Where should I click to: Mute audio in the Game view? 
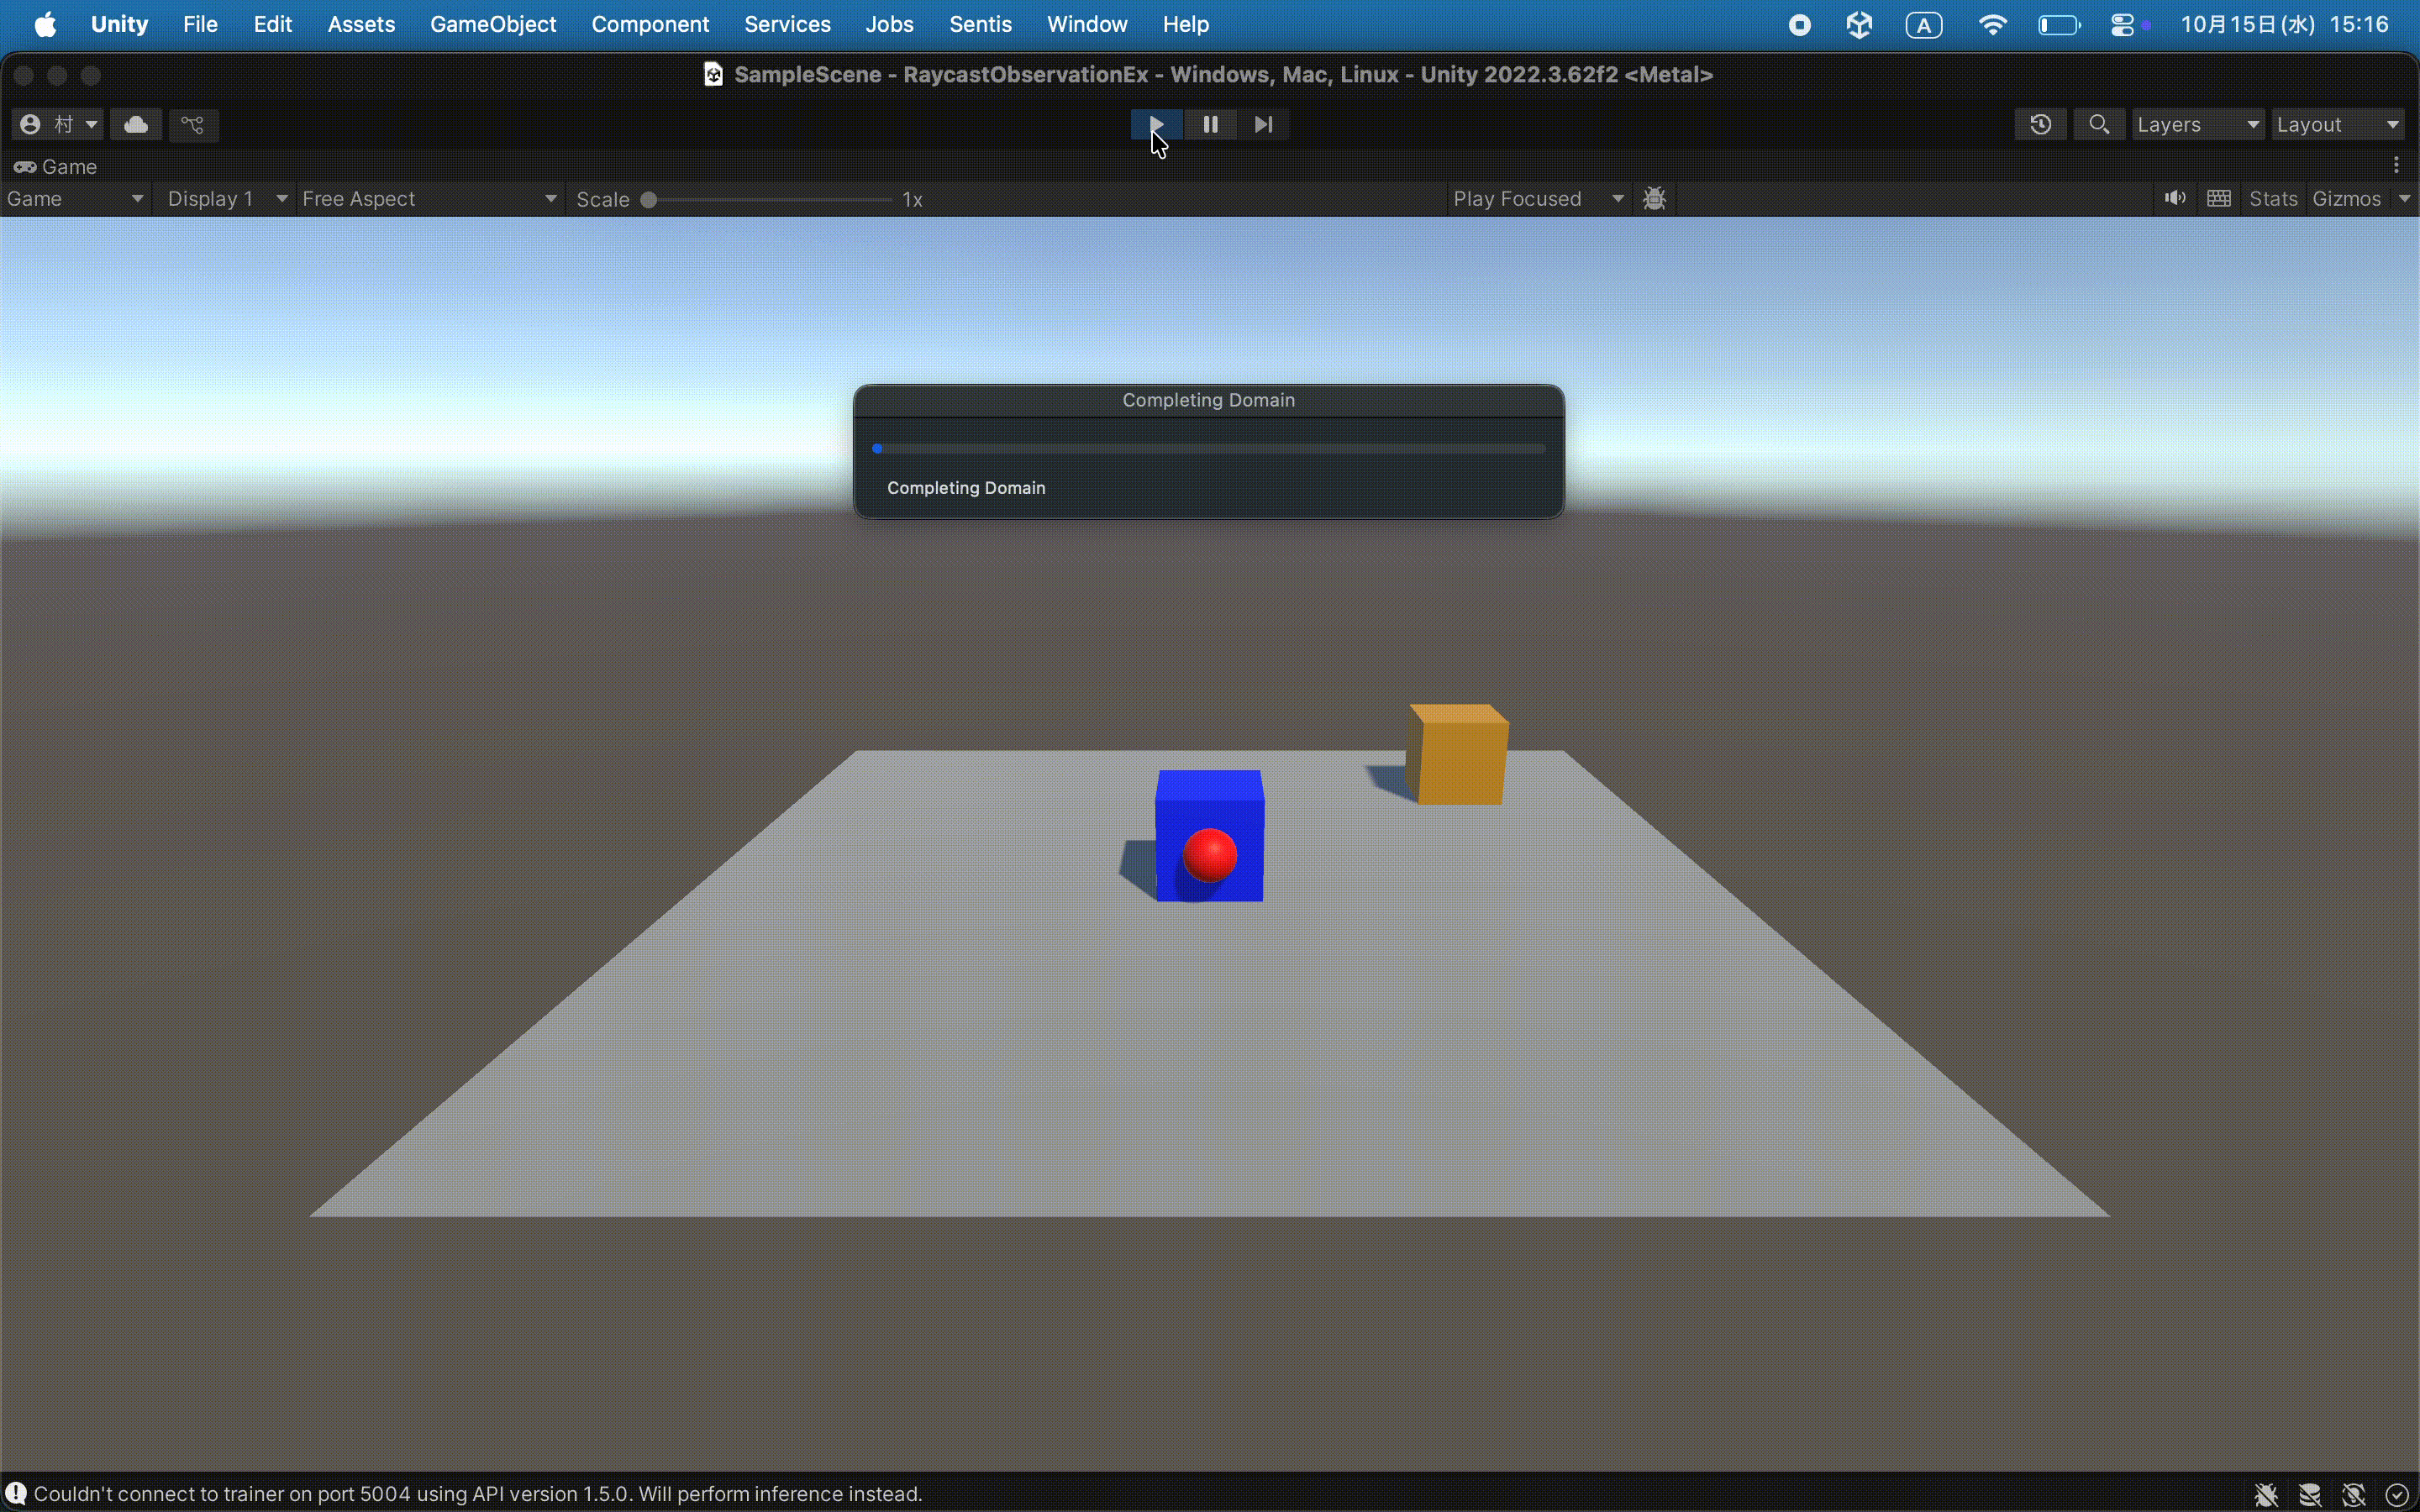click(2174, 199)
